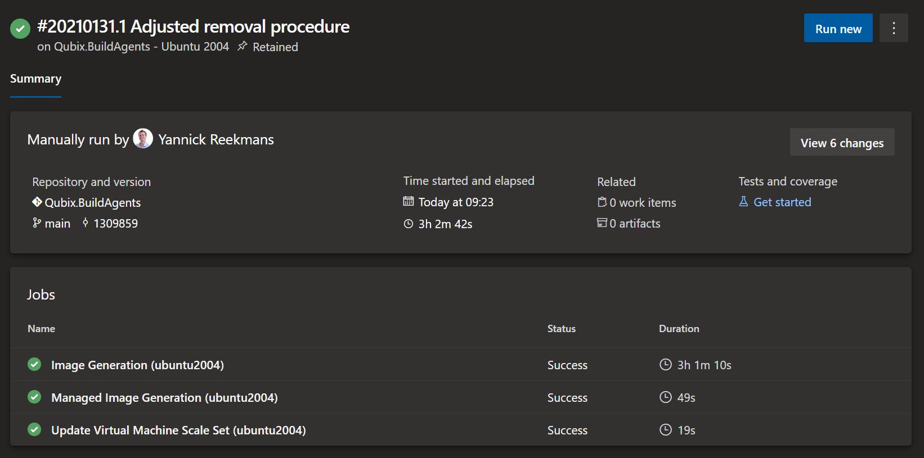Image resolution: width=924 pixels, height=458 pixels.
Task: Open the more actions three-dot menu
Action: 894,28
